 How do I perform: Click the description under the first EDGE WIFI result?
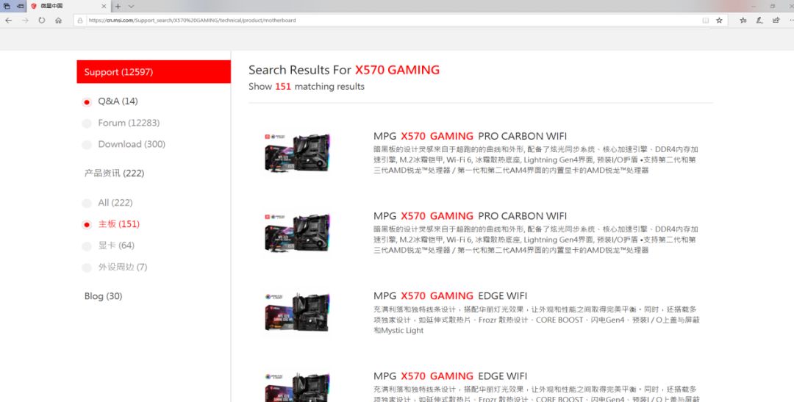coord(536,320)
